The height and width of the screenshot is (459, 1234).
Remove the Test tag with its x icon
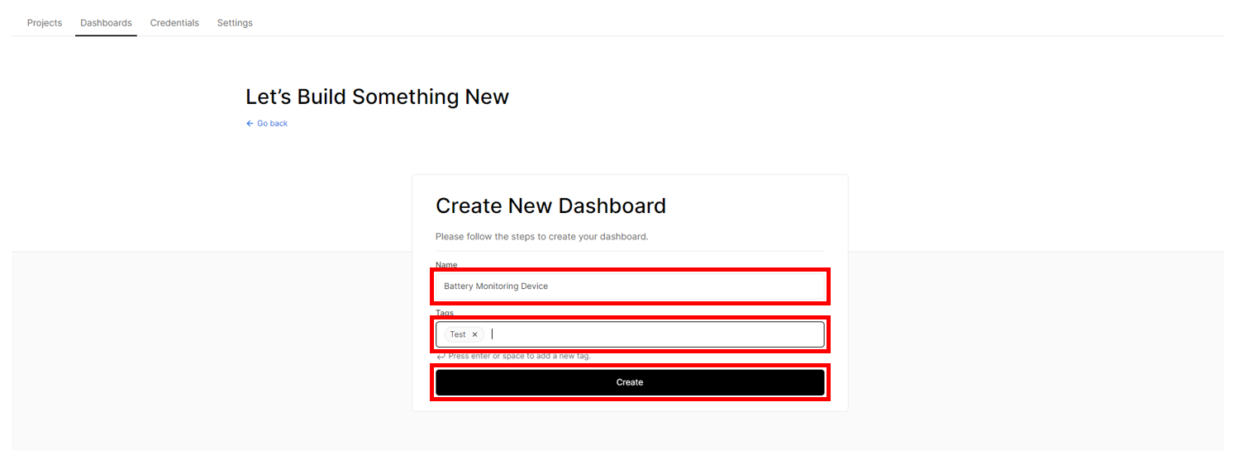[x=474, y=334]
